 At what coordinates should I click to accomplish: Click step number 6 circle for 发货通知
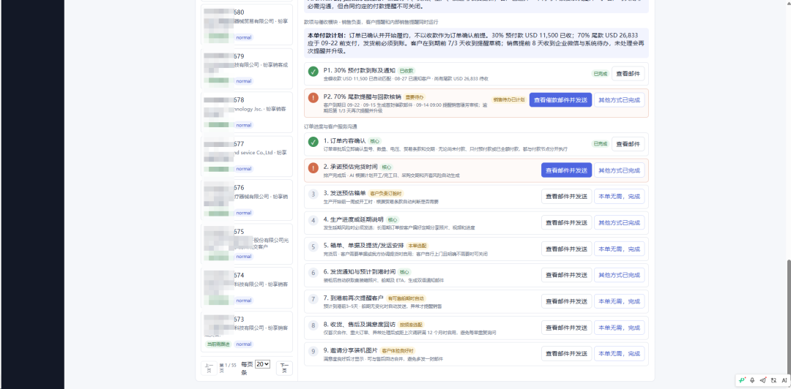(x=313, y=273)
